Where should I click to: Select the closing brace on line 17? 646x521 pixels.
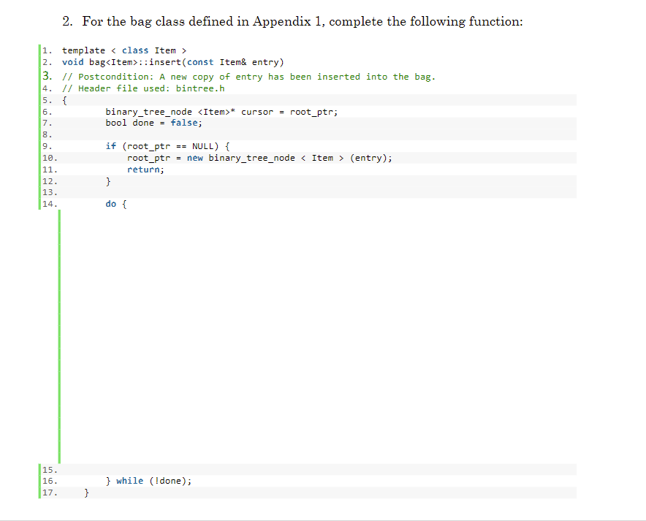point(86,493)
